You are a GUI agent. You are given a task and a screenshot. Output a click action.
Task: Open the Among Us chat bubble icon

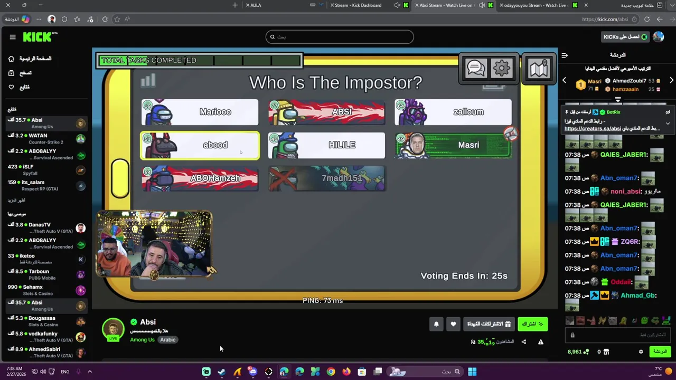pyautogui.click(x=476, y=68)
